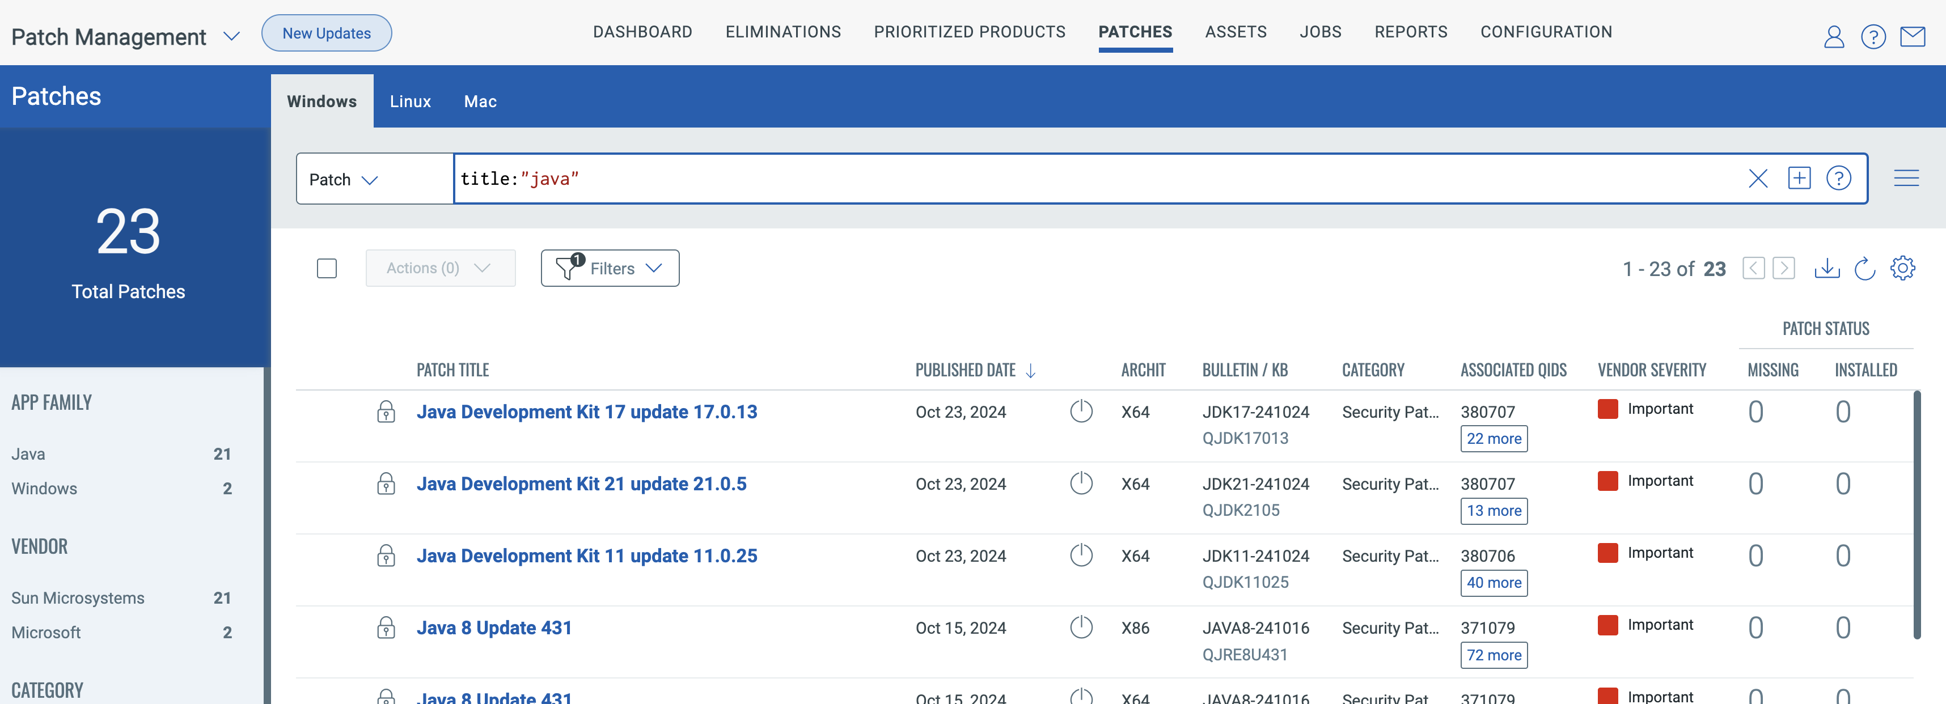Click red severity swatch for JDK 21
1946x704 pixels.
(x=1607, y=481)
